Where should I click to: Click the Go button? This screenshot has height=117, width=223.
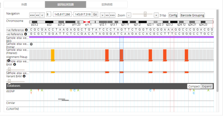click(x=95, y=14)
